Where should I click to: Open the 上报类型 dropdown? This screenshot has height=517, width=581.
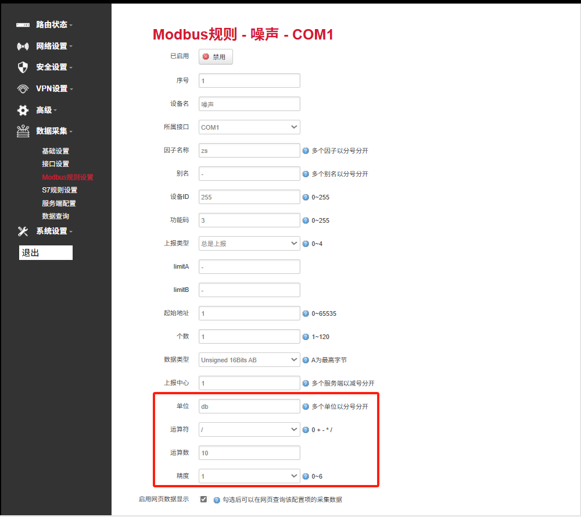click(249, 243)
